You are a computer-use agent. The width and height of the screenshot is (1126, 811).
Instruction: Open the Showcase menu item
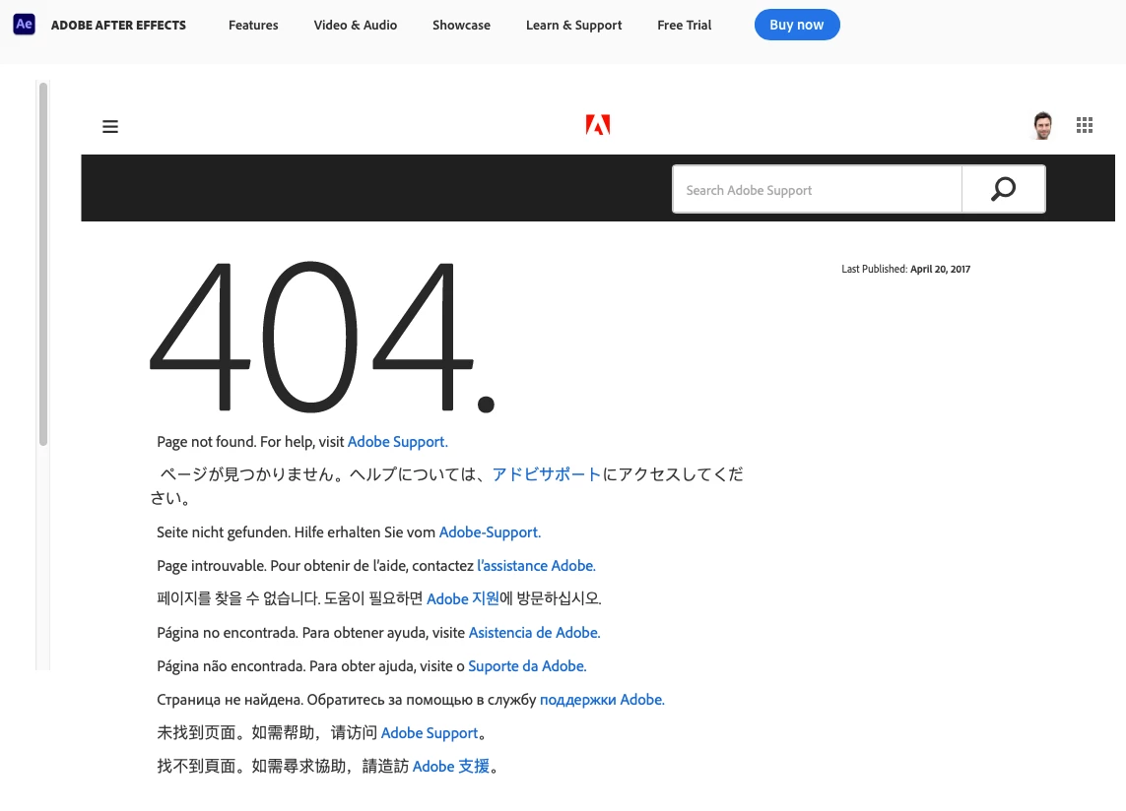(462, 26)
